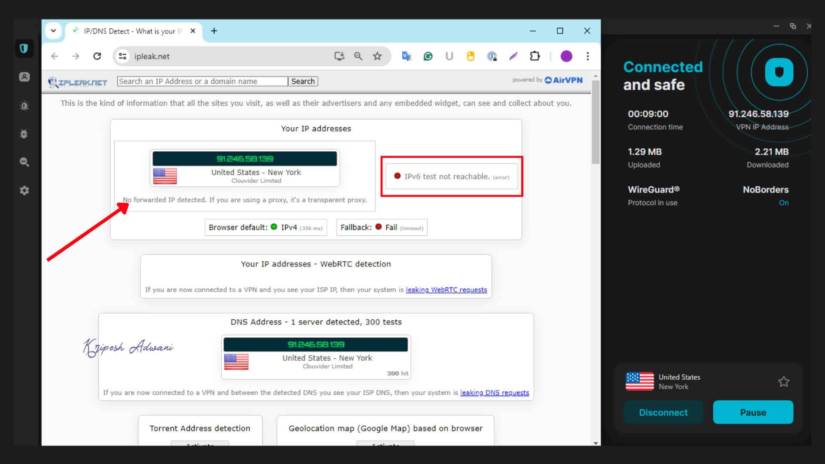Viewport: 825px width, 464px height.
Task: View site information icon in address bar
Action: (123, 56)
